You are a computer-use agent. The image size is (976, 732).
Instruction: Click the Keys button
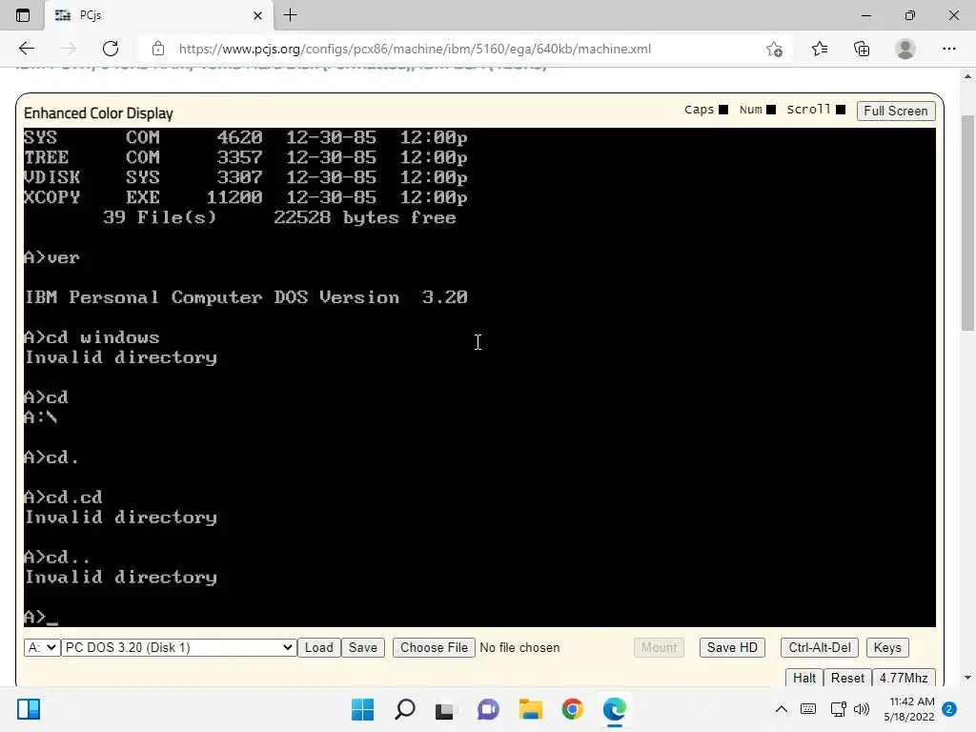click(887, 647)
